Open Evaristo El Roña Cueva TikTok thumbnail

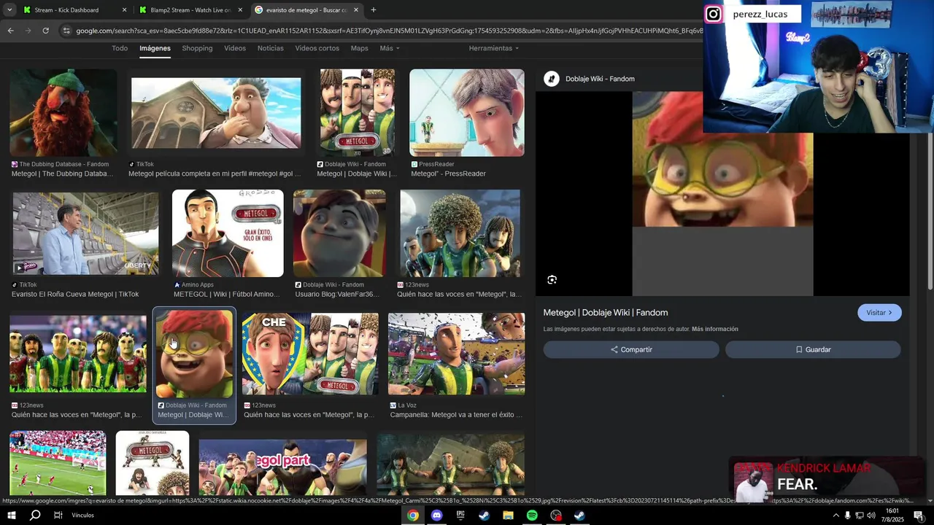pyautogui.click(x=85, y=233)
